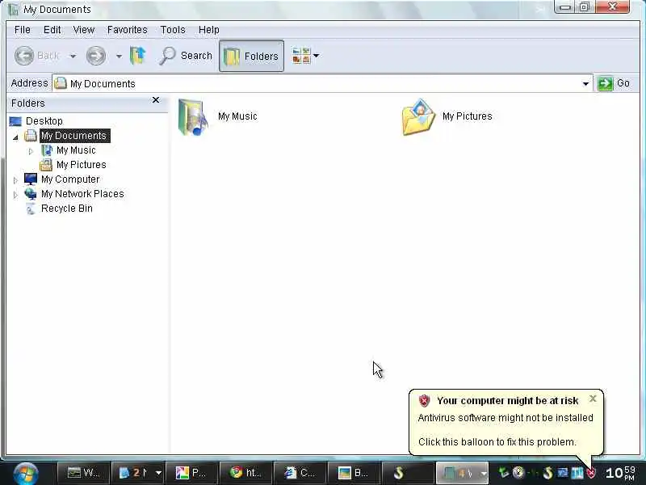This screenshot has height=485, width=646.
Task: Click the Go green arrow icon
Action: [x=605, y=84]
